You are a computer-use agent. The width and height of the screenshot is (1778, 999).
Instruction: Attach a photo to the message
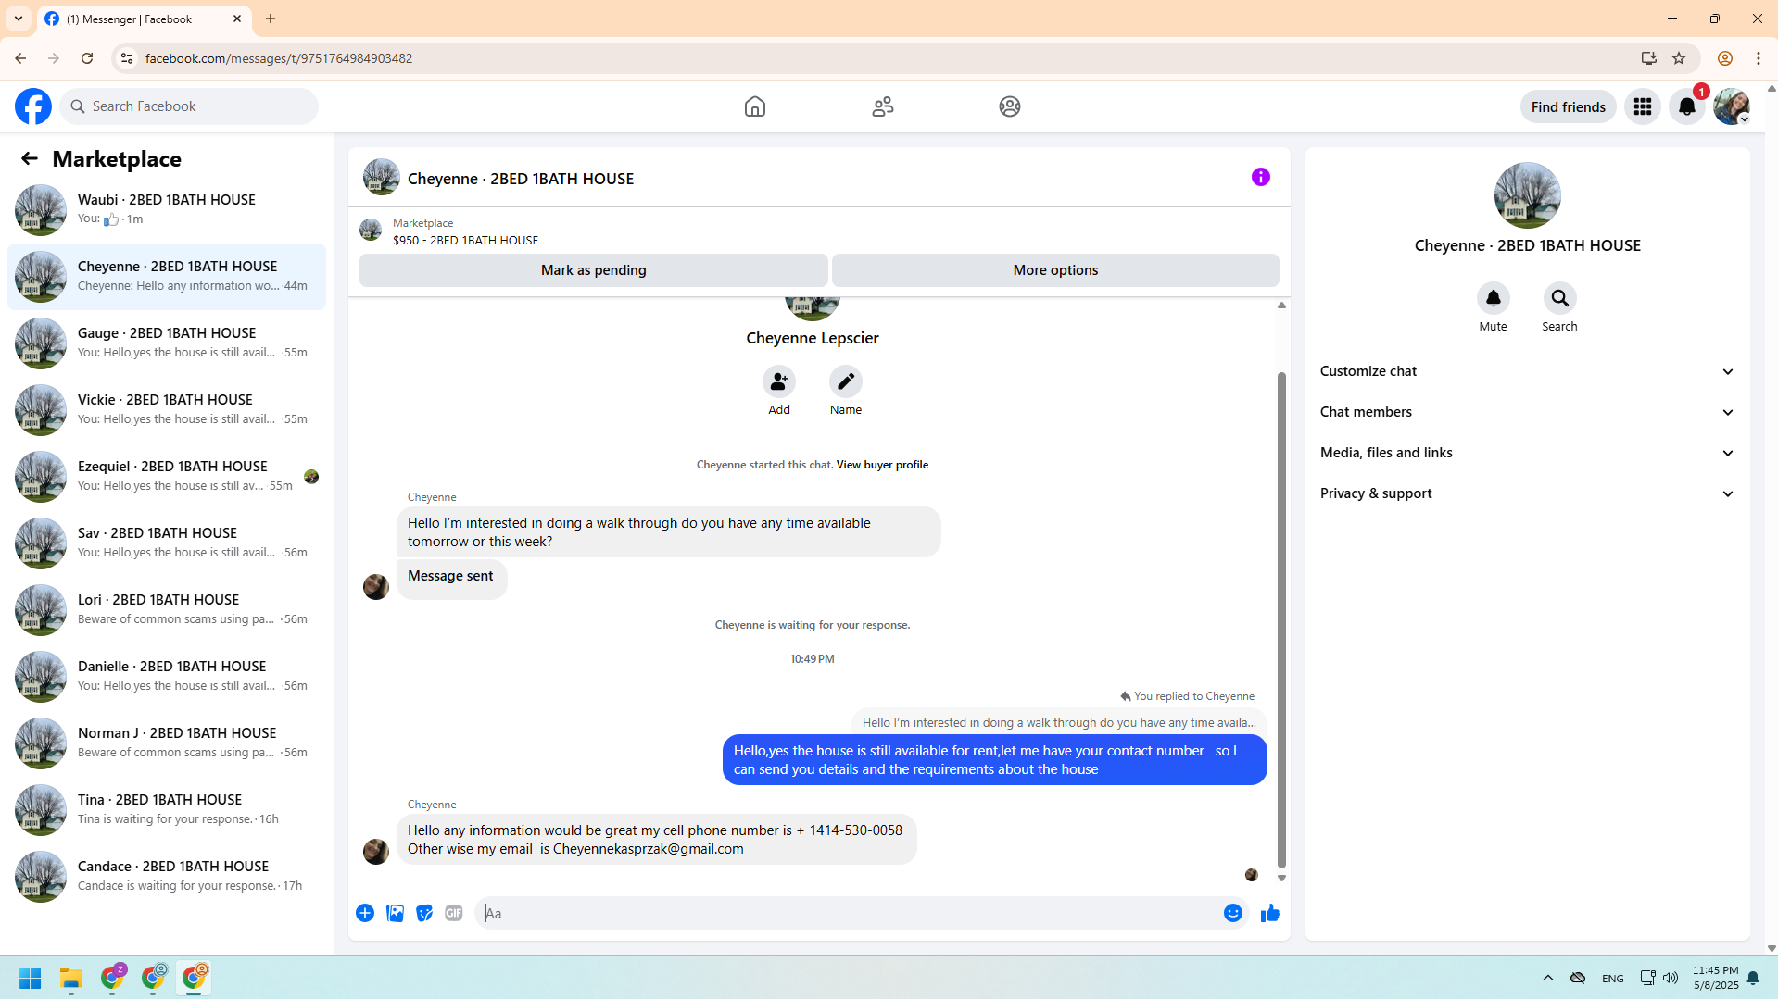pos(395,913)
